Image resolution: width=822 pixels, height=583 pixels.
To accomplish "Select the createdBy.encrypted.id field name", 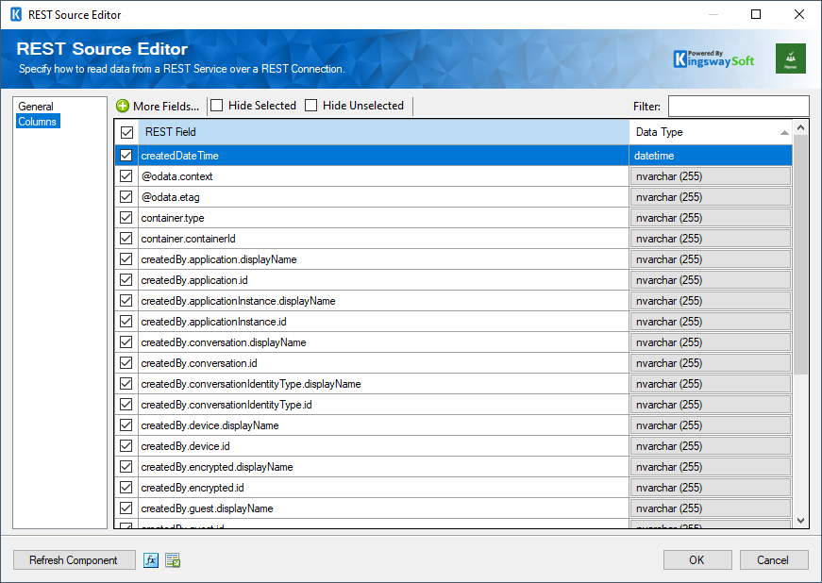I will point(192,488).
